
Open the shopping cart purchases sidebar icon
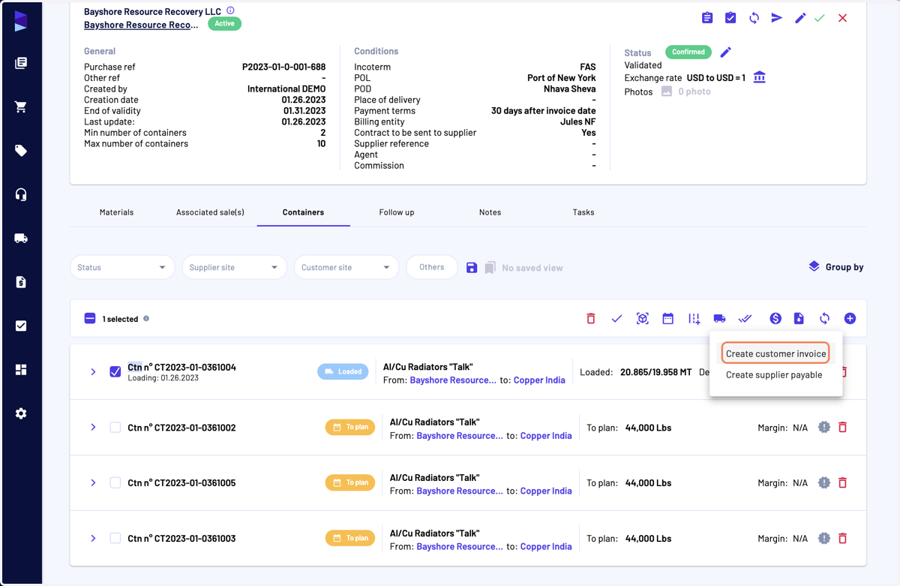[x=21, y=107]
